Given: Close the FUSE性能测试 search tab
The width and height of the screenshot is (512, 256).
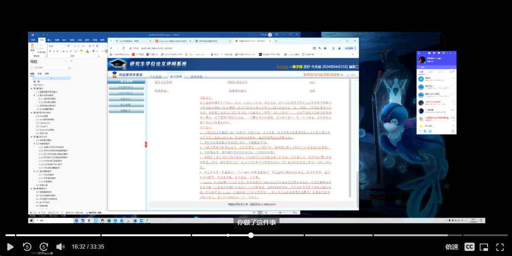Looking at the screenshot, I should (x=150, y=41).
